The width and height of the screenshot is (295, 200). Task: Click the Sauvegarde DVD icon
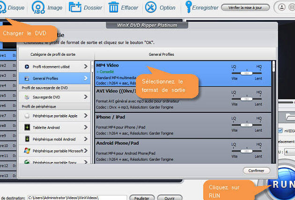pyautogui.click(x=27, y=97)
